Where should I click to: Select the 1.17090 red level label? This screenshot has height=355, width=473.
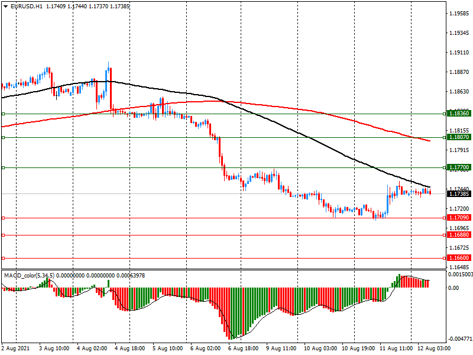click(x=459, y=218)
